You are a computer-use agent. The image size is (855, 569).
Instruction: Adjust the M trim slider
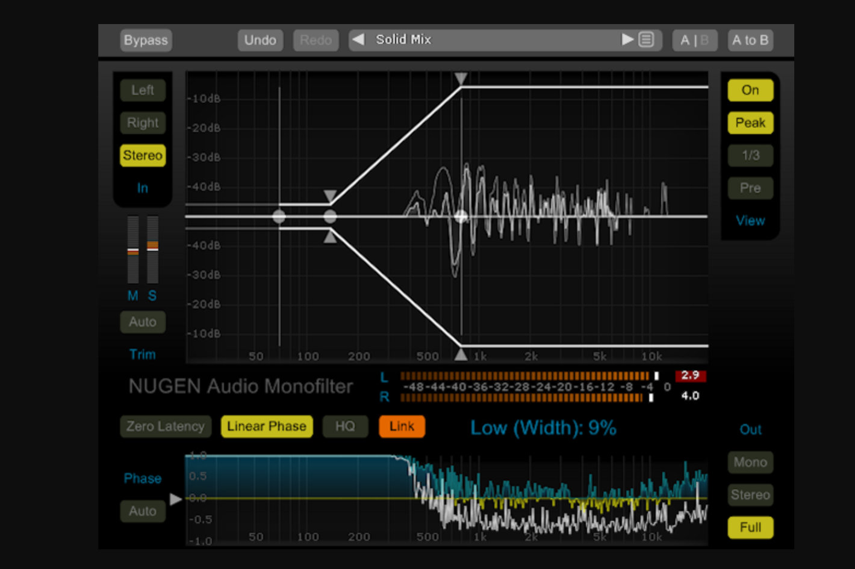[x=133, y=250]
